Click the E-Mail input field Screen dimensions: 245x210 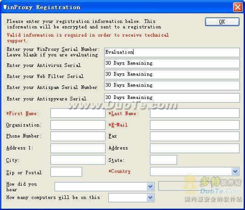(x=195, y=125)
